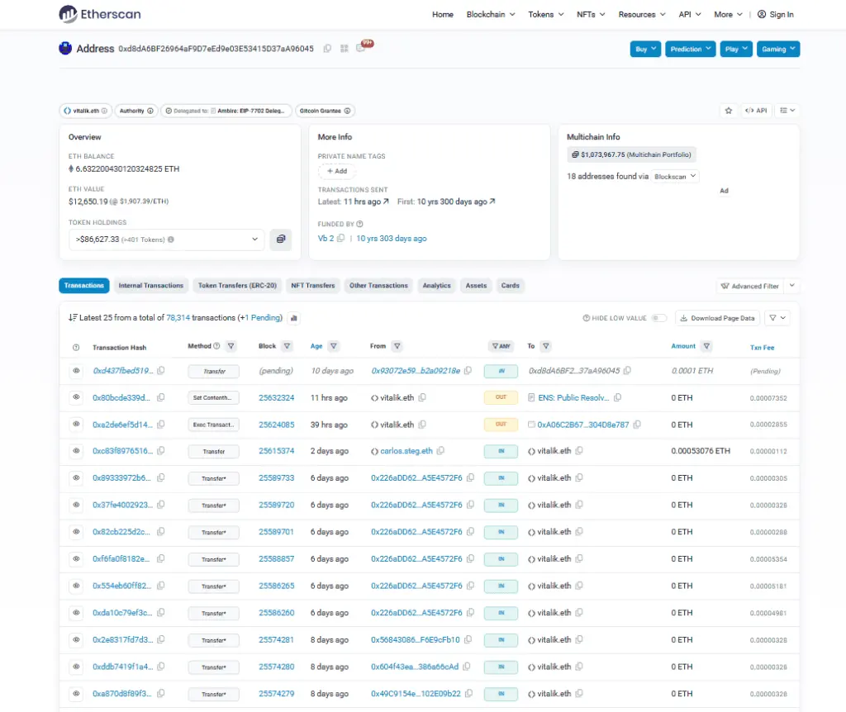846x712 pixels.
Task: Copy 0x56843086...F6E9cFb10 address
Action: click(x=468, y=639)
